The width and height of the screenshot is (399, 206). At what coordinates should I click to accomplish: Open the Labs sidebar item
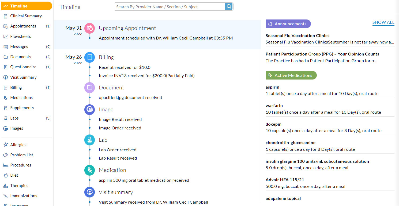pyautogui.click(x=14, y=118)
